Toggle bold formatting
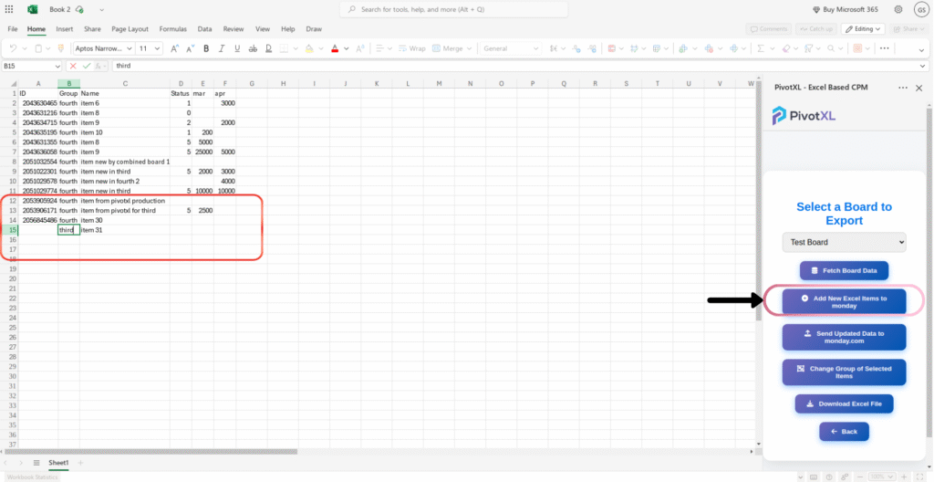This screenshot has width=934, height=482. tap(206, 48)
